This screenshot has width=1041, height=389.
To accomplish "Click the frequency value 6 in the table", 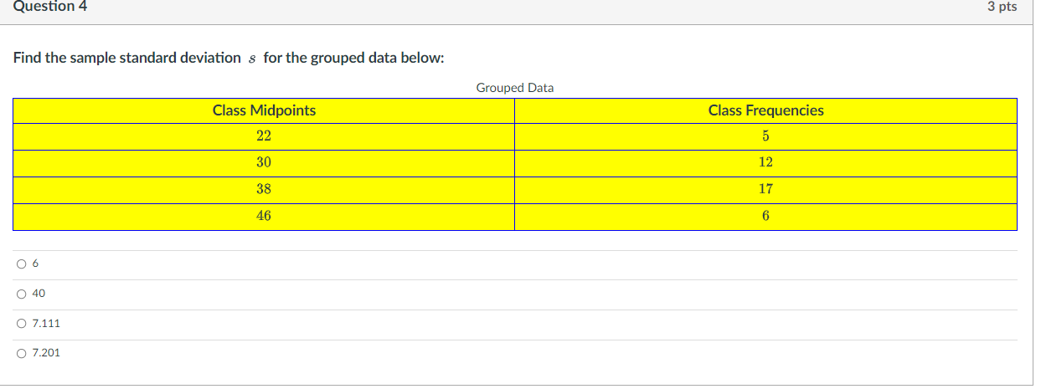I will 765,217.
